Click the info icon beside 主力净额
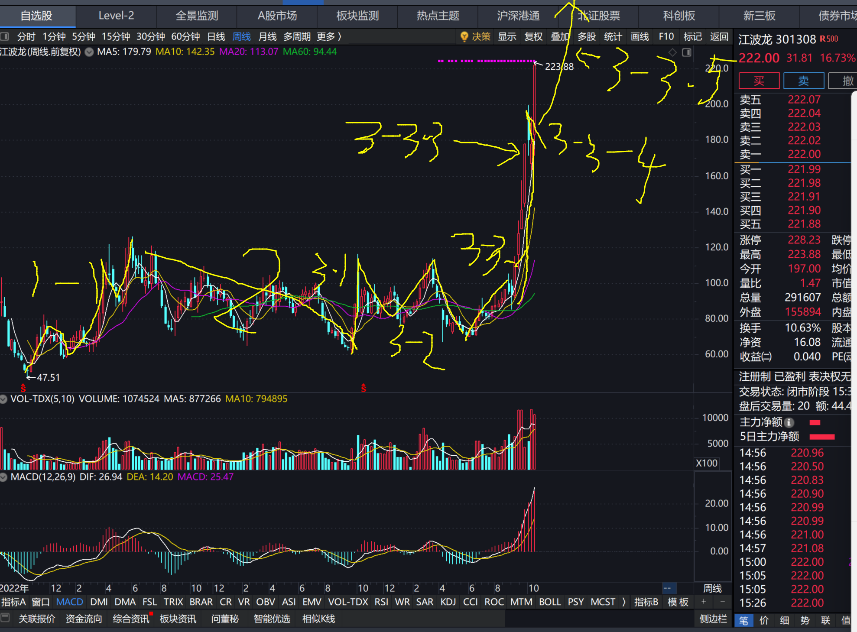 coord(789,422)
